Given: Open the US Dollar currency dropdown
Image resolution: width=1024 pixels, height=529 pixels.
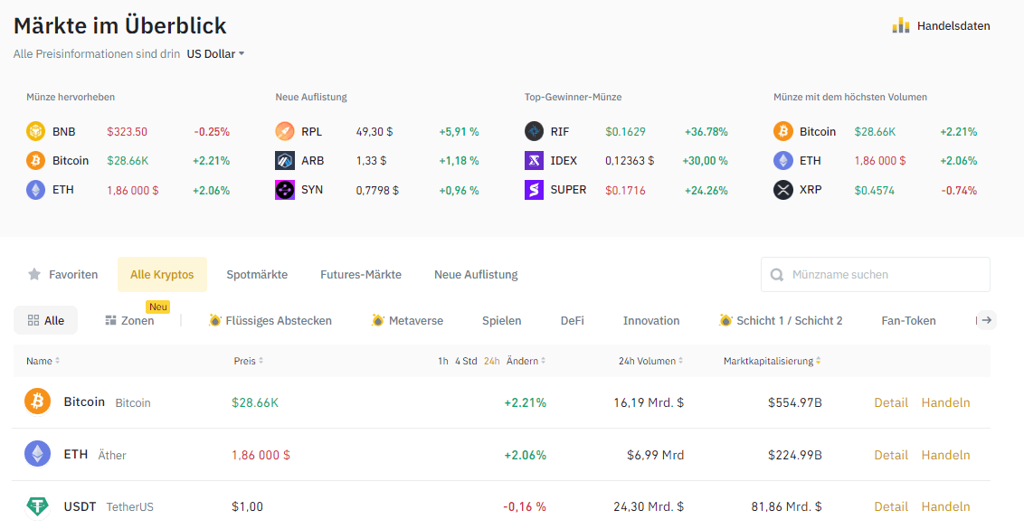Looking at the screenshot, I should pos(215,54).
